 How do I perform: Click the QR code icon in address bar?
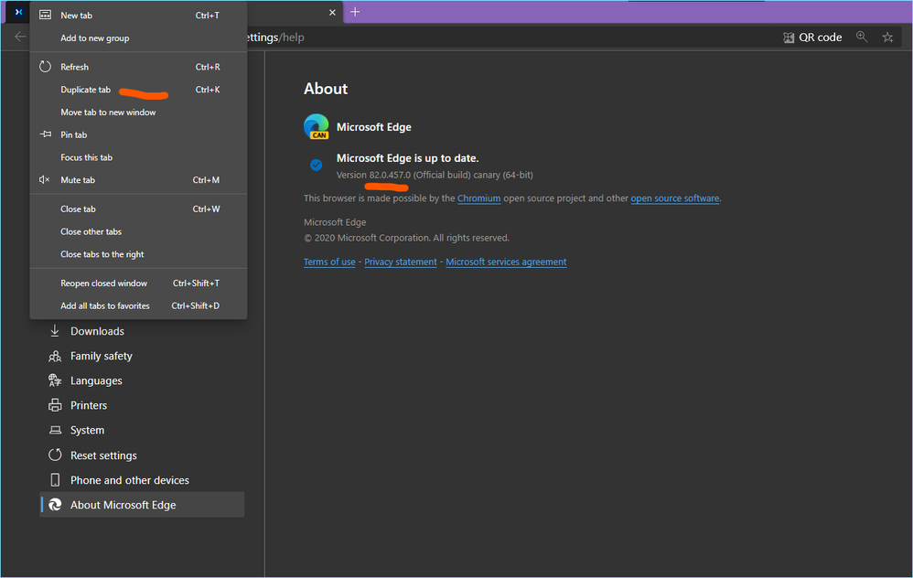(789, 37)
